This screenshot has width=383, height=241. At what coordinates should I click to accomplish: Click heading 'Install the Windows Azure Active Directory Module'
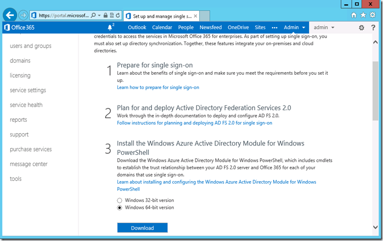click(x=211, y=148)
